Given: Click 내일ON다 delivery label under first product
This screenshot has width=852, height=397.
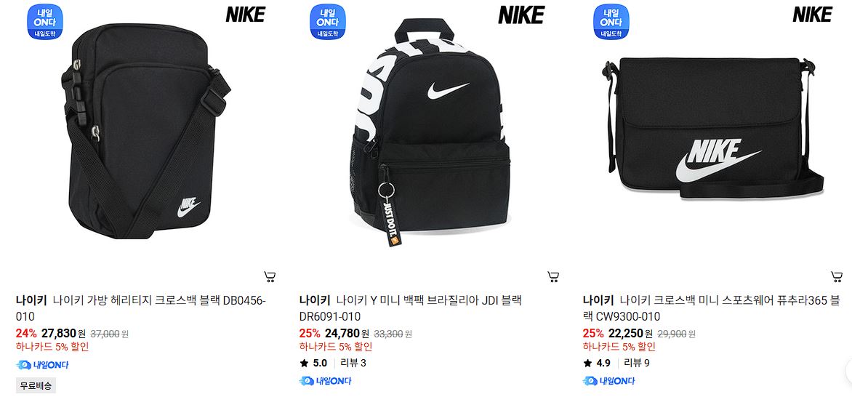Looking at the screenshot, I should [42, 365].
